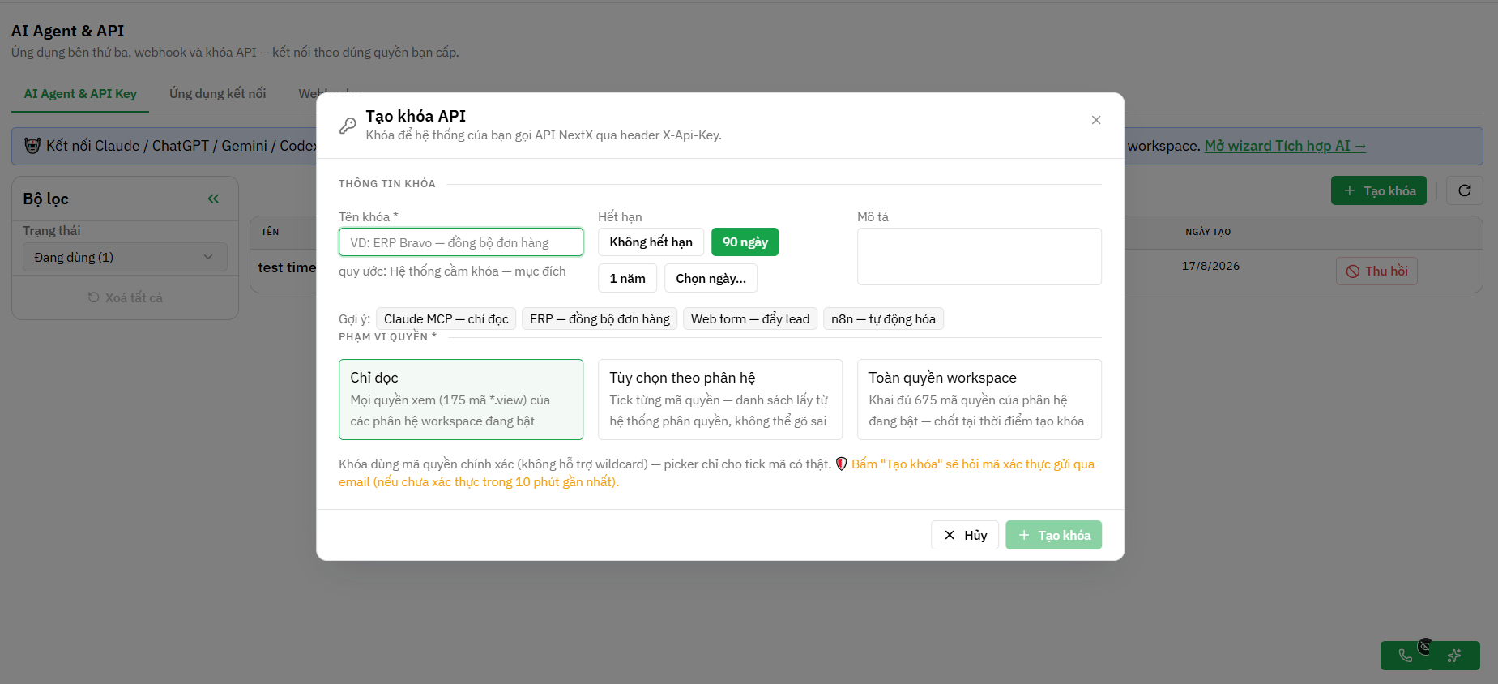Click the NGÀY TẠO column header

pos(1208,232)
